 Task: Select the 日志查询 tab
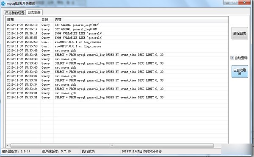34,12
